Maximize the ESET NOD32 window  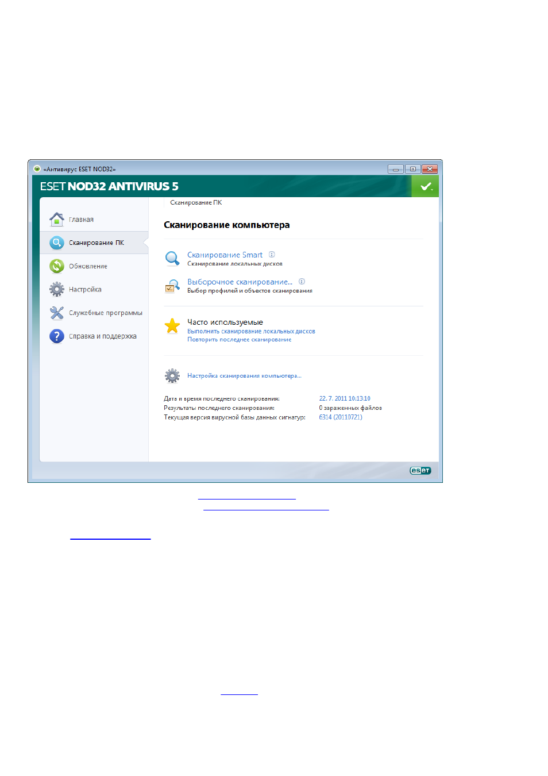(x=412, y=169)
